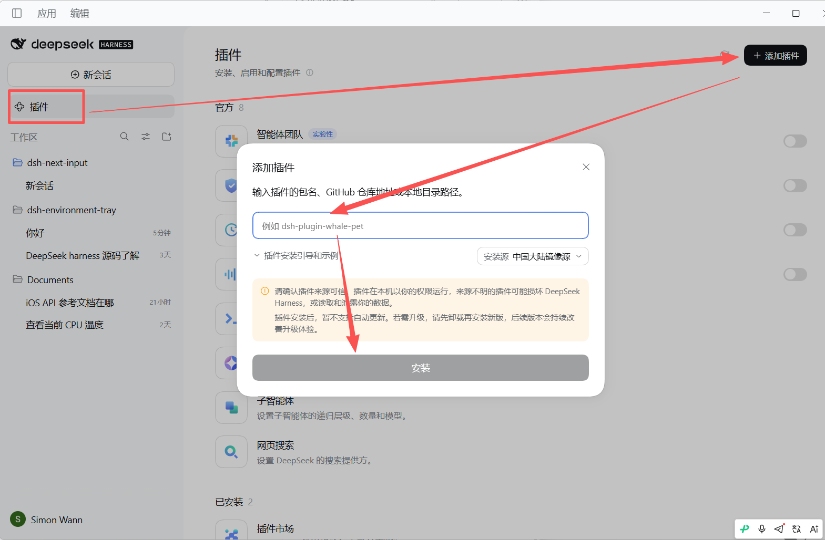Close the 添加插件 dialog
This screenshot has height=540, width=825.
(x=586, y=167)
